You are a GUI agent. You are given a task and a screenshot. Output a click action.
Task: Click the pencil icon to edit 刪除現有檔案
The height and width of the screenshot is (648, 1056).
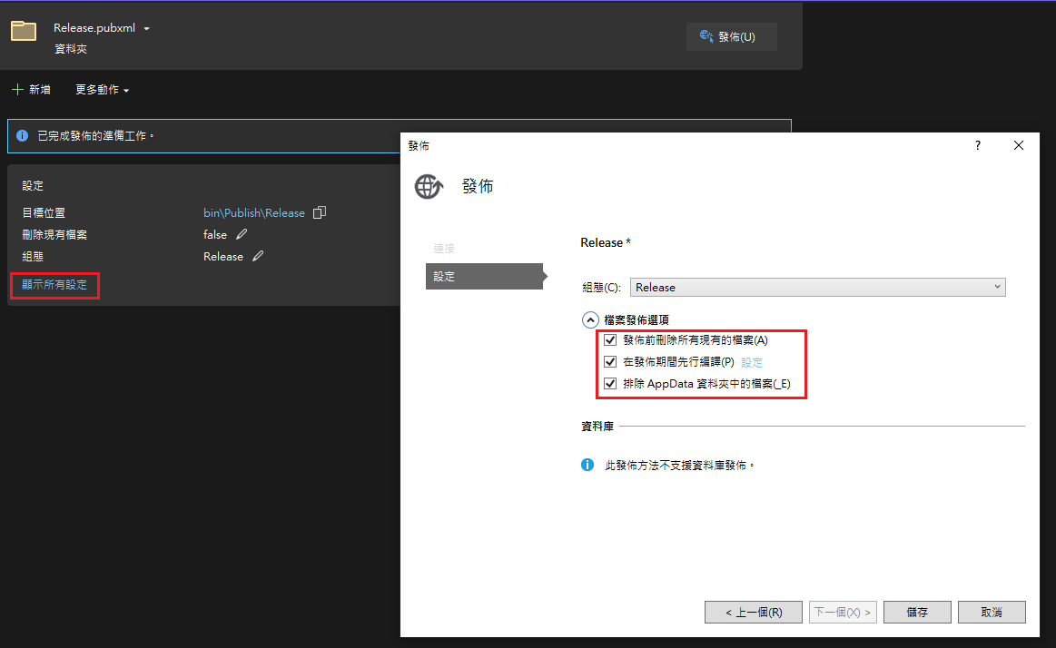click(240, 234)
